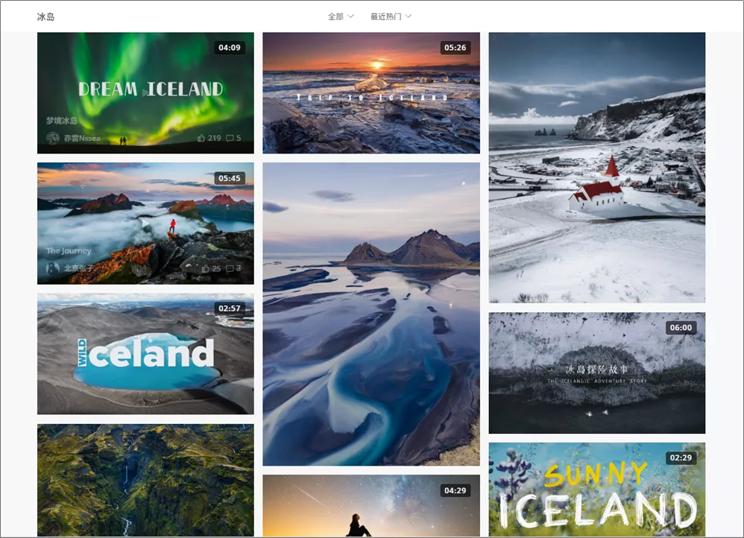Image resolution: width=744 pixels, height=538 pixels.
Task: Open the 冰岛探险故事 adventure story video
Action: click(x=597, y=373)
